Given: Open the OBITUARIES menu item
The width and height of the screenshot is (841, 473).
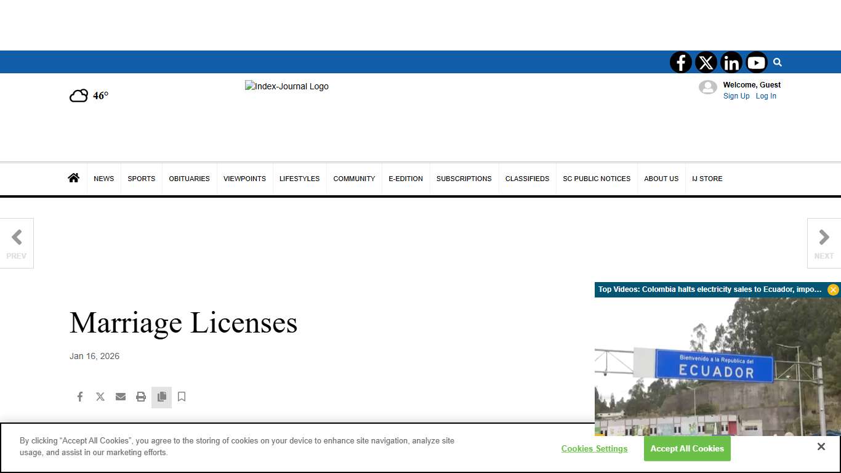Looking at the screenshot, I should click(x=189, y=179).
